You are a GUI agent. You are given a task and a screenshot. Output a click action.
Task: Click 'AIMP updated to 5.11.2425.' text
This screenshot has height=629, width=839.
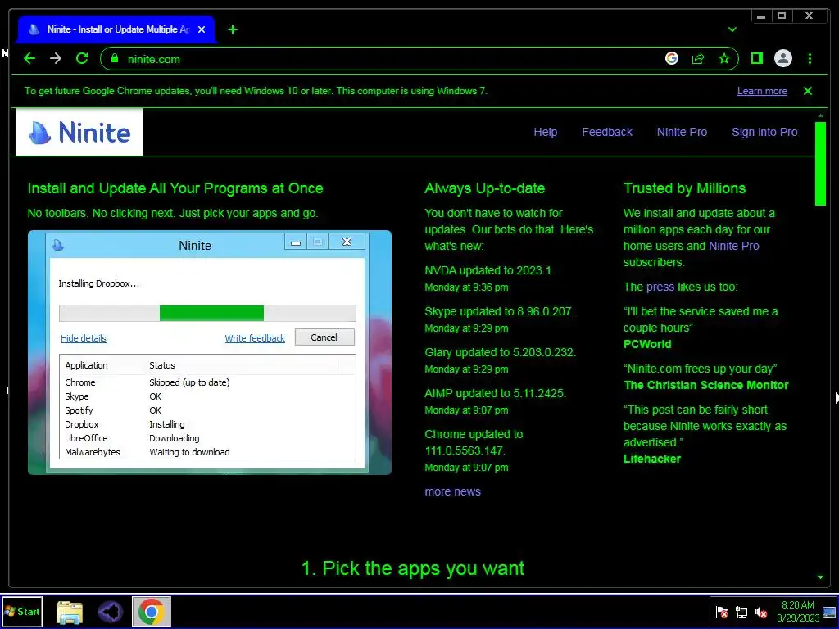(495, 394)
